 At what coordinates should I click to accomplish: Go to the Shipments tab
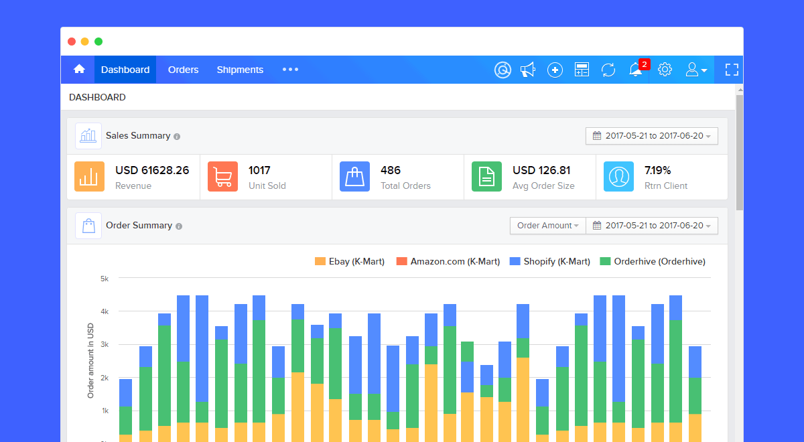pyautogui.click(x=240, y=70)
